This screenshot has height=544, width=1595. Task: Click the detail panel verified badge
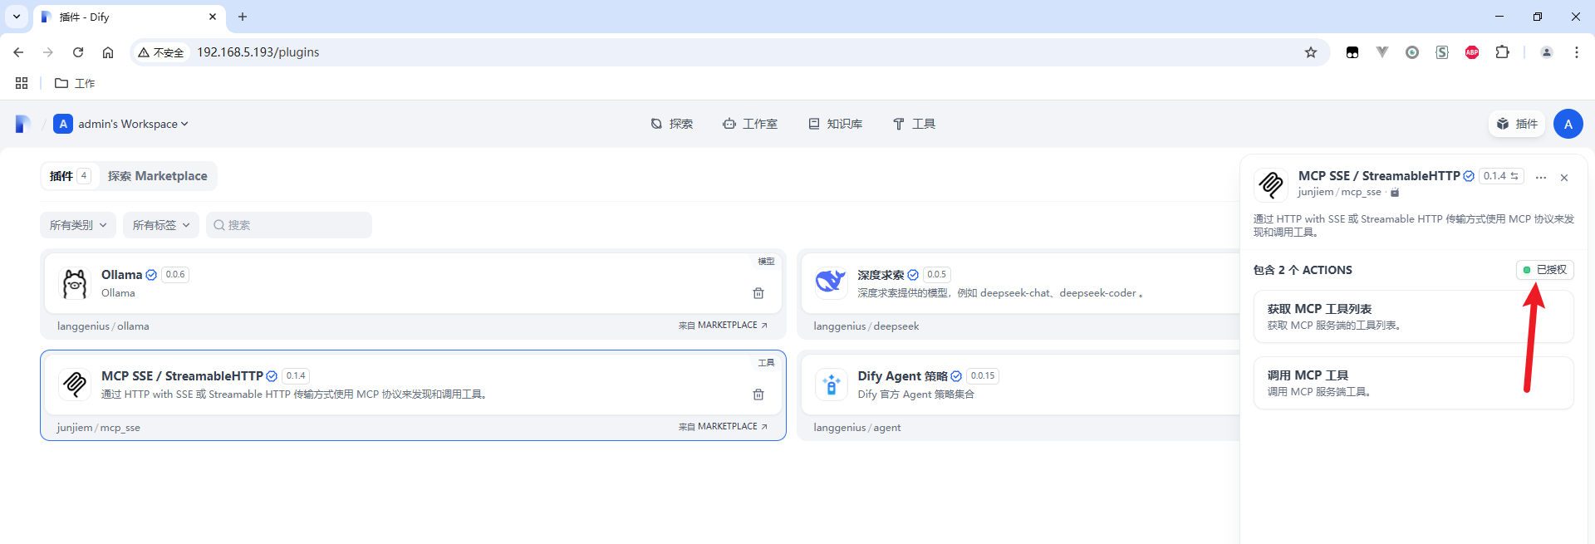tap(1469, 176)
